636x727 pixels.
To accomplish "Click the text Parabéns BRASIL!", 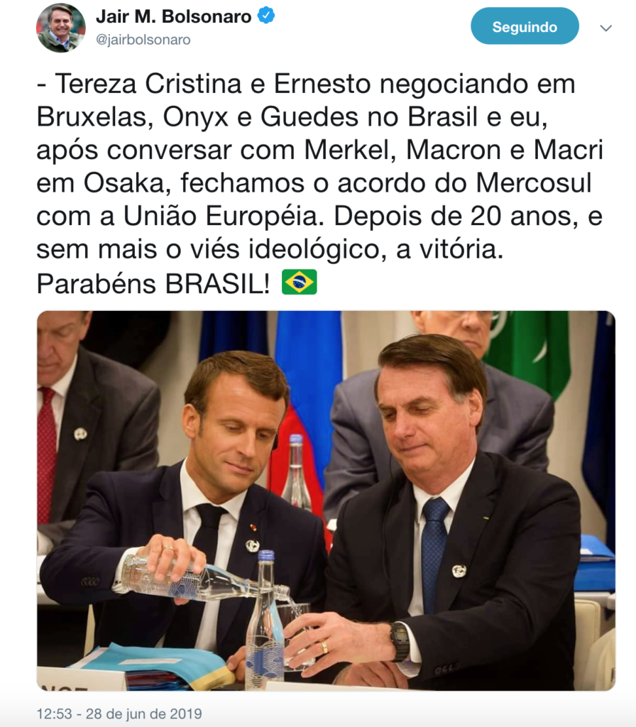I will point(153,283).
